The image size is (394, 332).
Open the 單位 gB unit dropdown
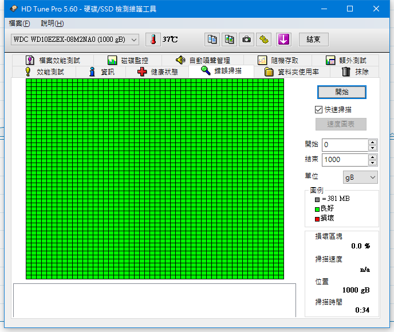click(x=360, y=177)
